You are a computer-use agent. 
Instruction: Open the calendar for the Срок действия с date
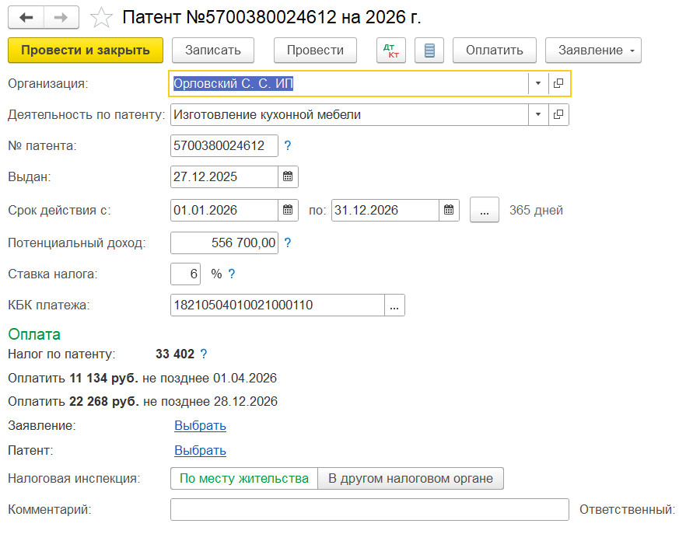tap(288, 210)
